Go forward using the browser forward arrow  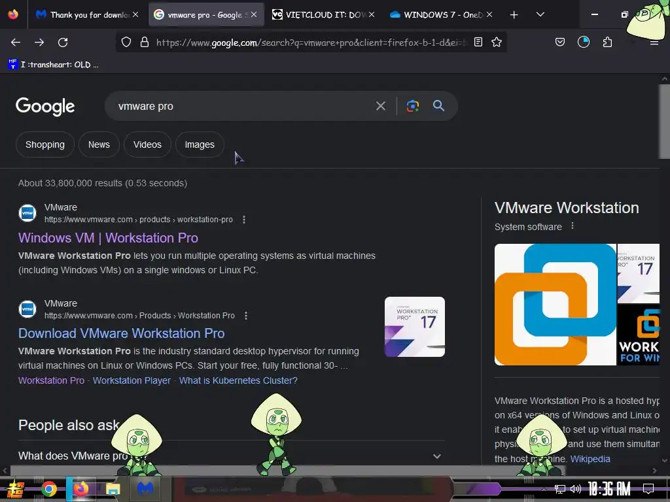[x=39, y=42]
